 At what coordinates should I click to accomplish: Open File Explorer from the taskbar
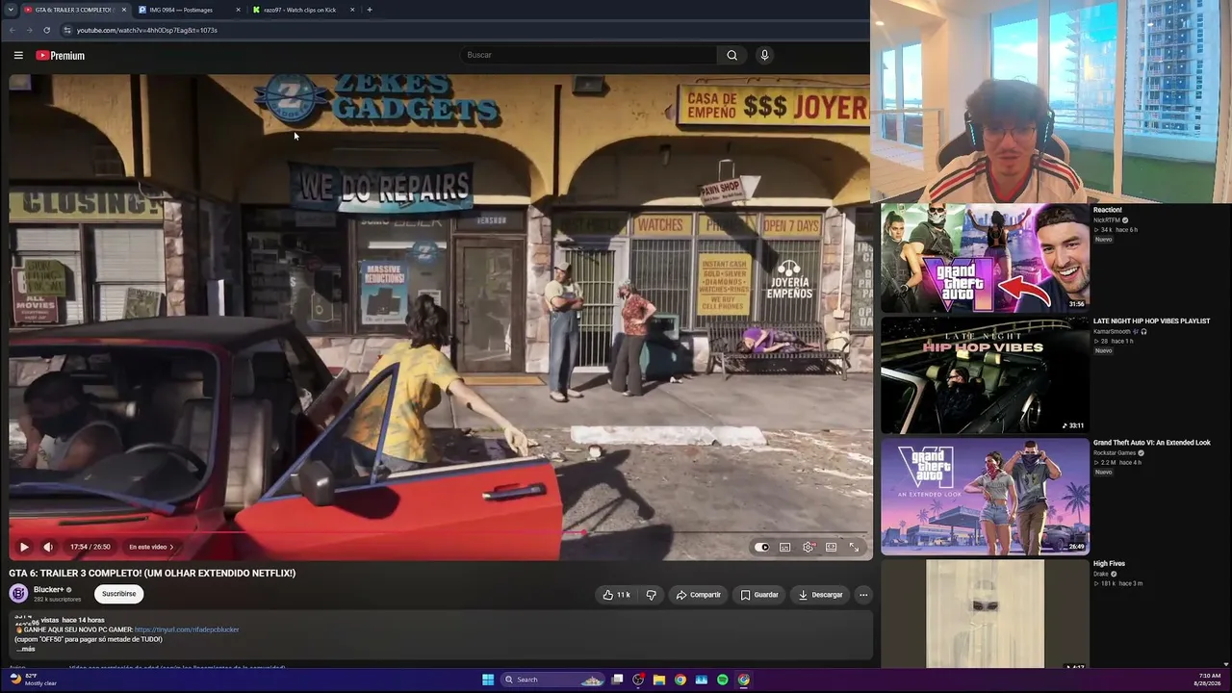[x=659, y=680]
